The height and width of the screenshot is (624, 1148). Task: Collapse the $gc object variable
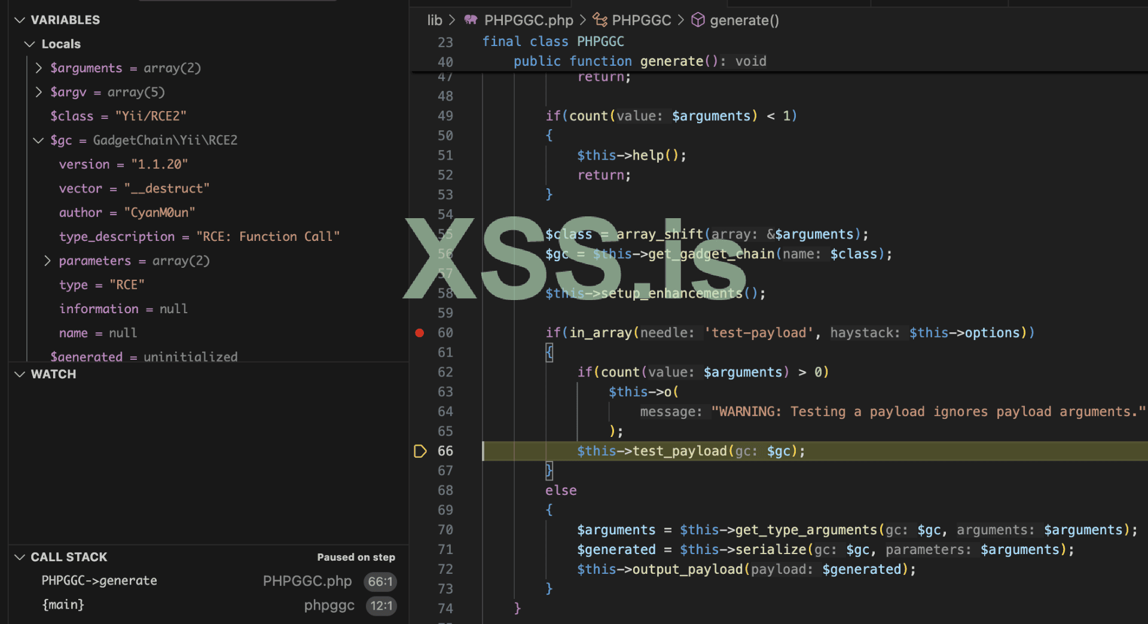39,140
